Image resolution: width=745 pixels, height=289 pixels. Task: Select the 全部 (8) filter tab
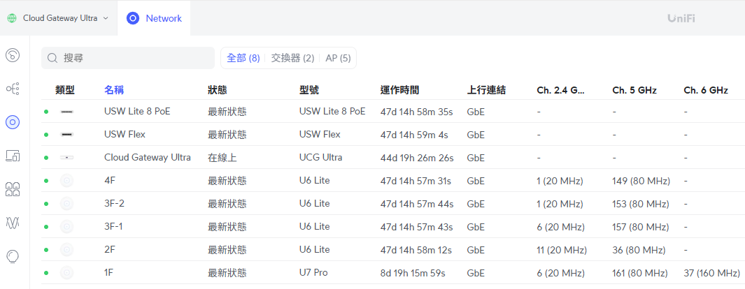tap(243, 58)
